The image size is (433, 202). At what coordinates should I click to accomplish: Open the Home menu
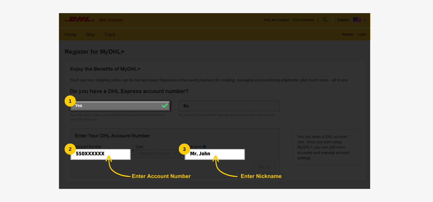point(70,34)
